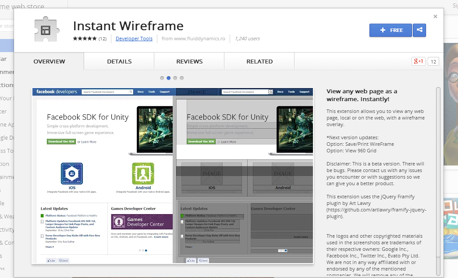Click the share icon button
Screen dimensions: 458x278
[x=419, y=30]
